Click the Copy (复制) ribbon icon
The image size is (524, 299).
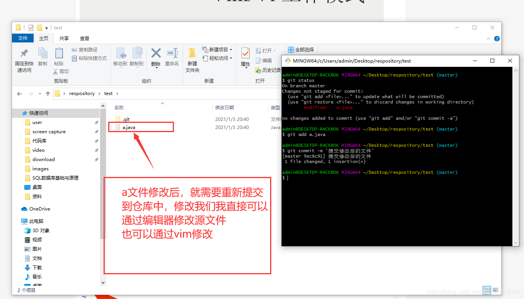click(43, 53)
